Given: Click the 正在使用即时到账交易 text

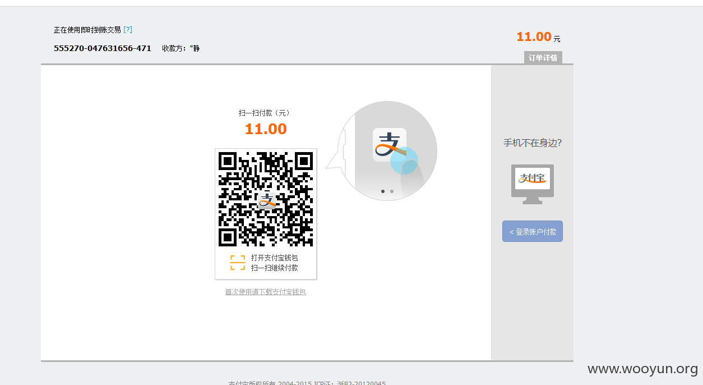Looking at the screenshot, I should [x=87, y=30].
